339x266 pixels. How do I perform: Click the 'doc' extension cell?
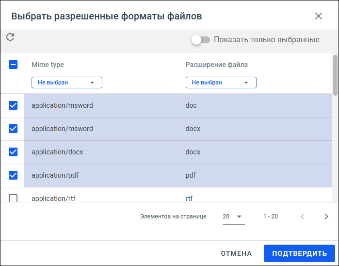(x=191, y=105)
